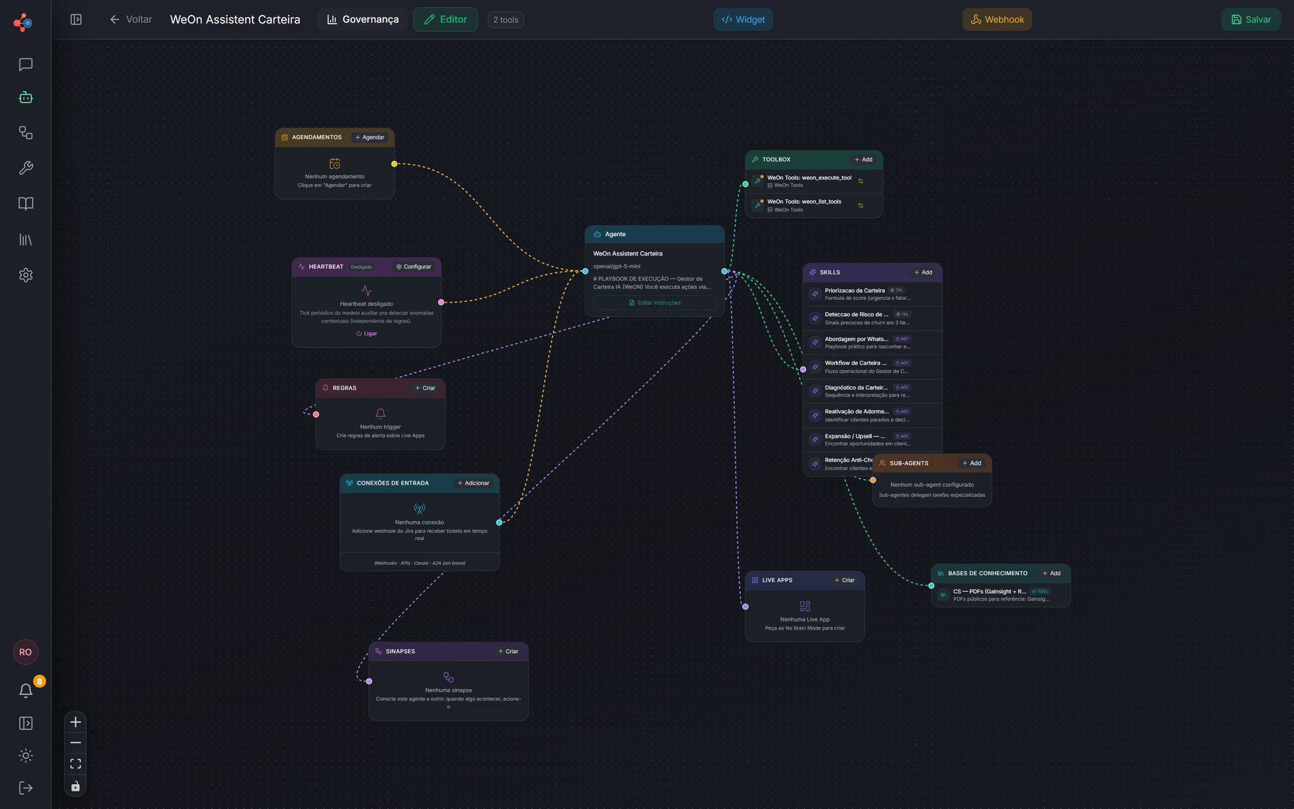Click the antenna icon in Conexões de Entrada
1294x809 pixels.
coord(419,509)
